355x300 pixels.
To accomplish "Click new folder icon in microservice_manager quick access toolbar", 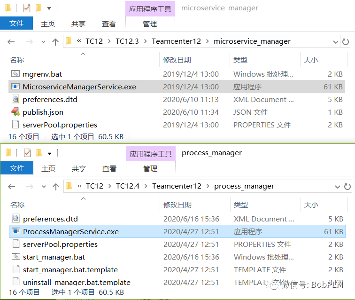I will [x=39, y=8].
